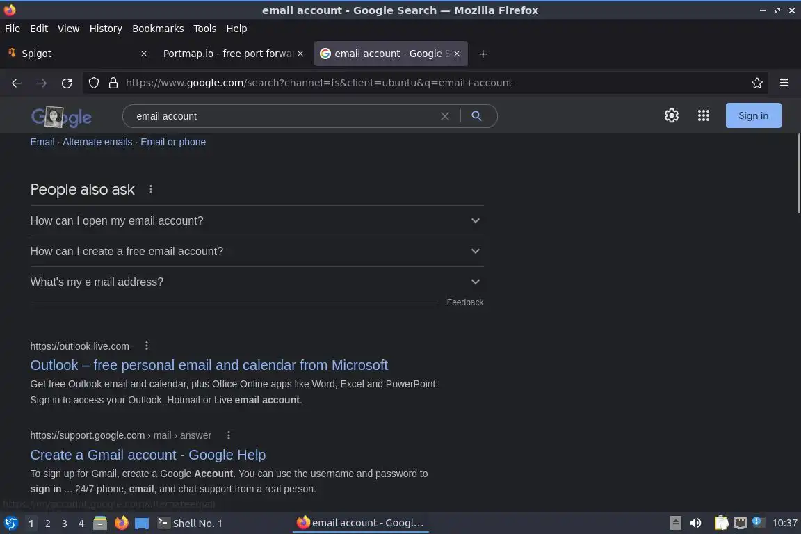
Task: Open the Help menu
Action: coord(236,29)
